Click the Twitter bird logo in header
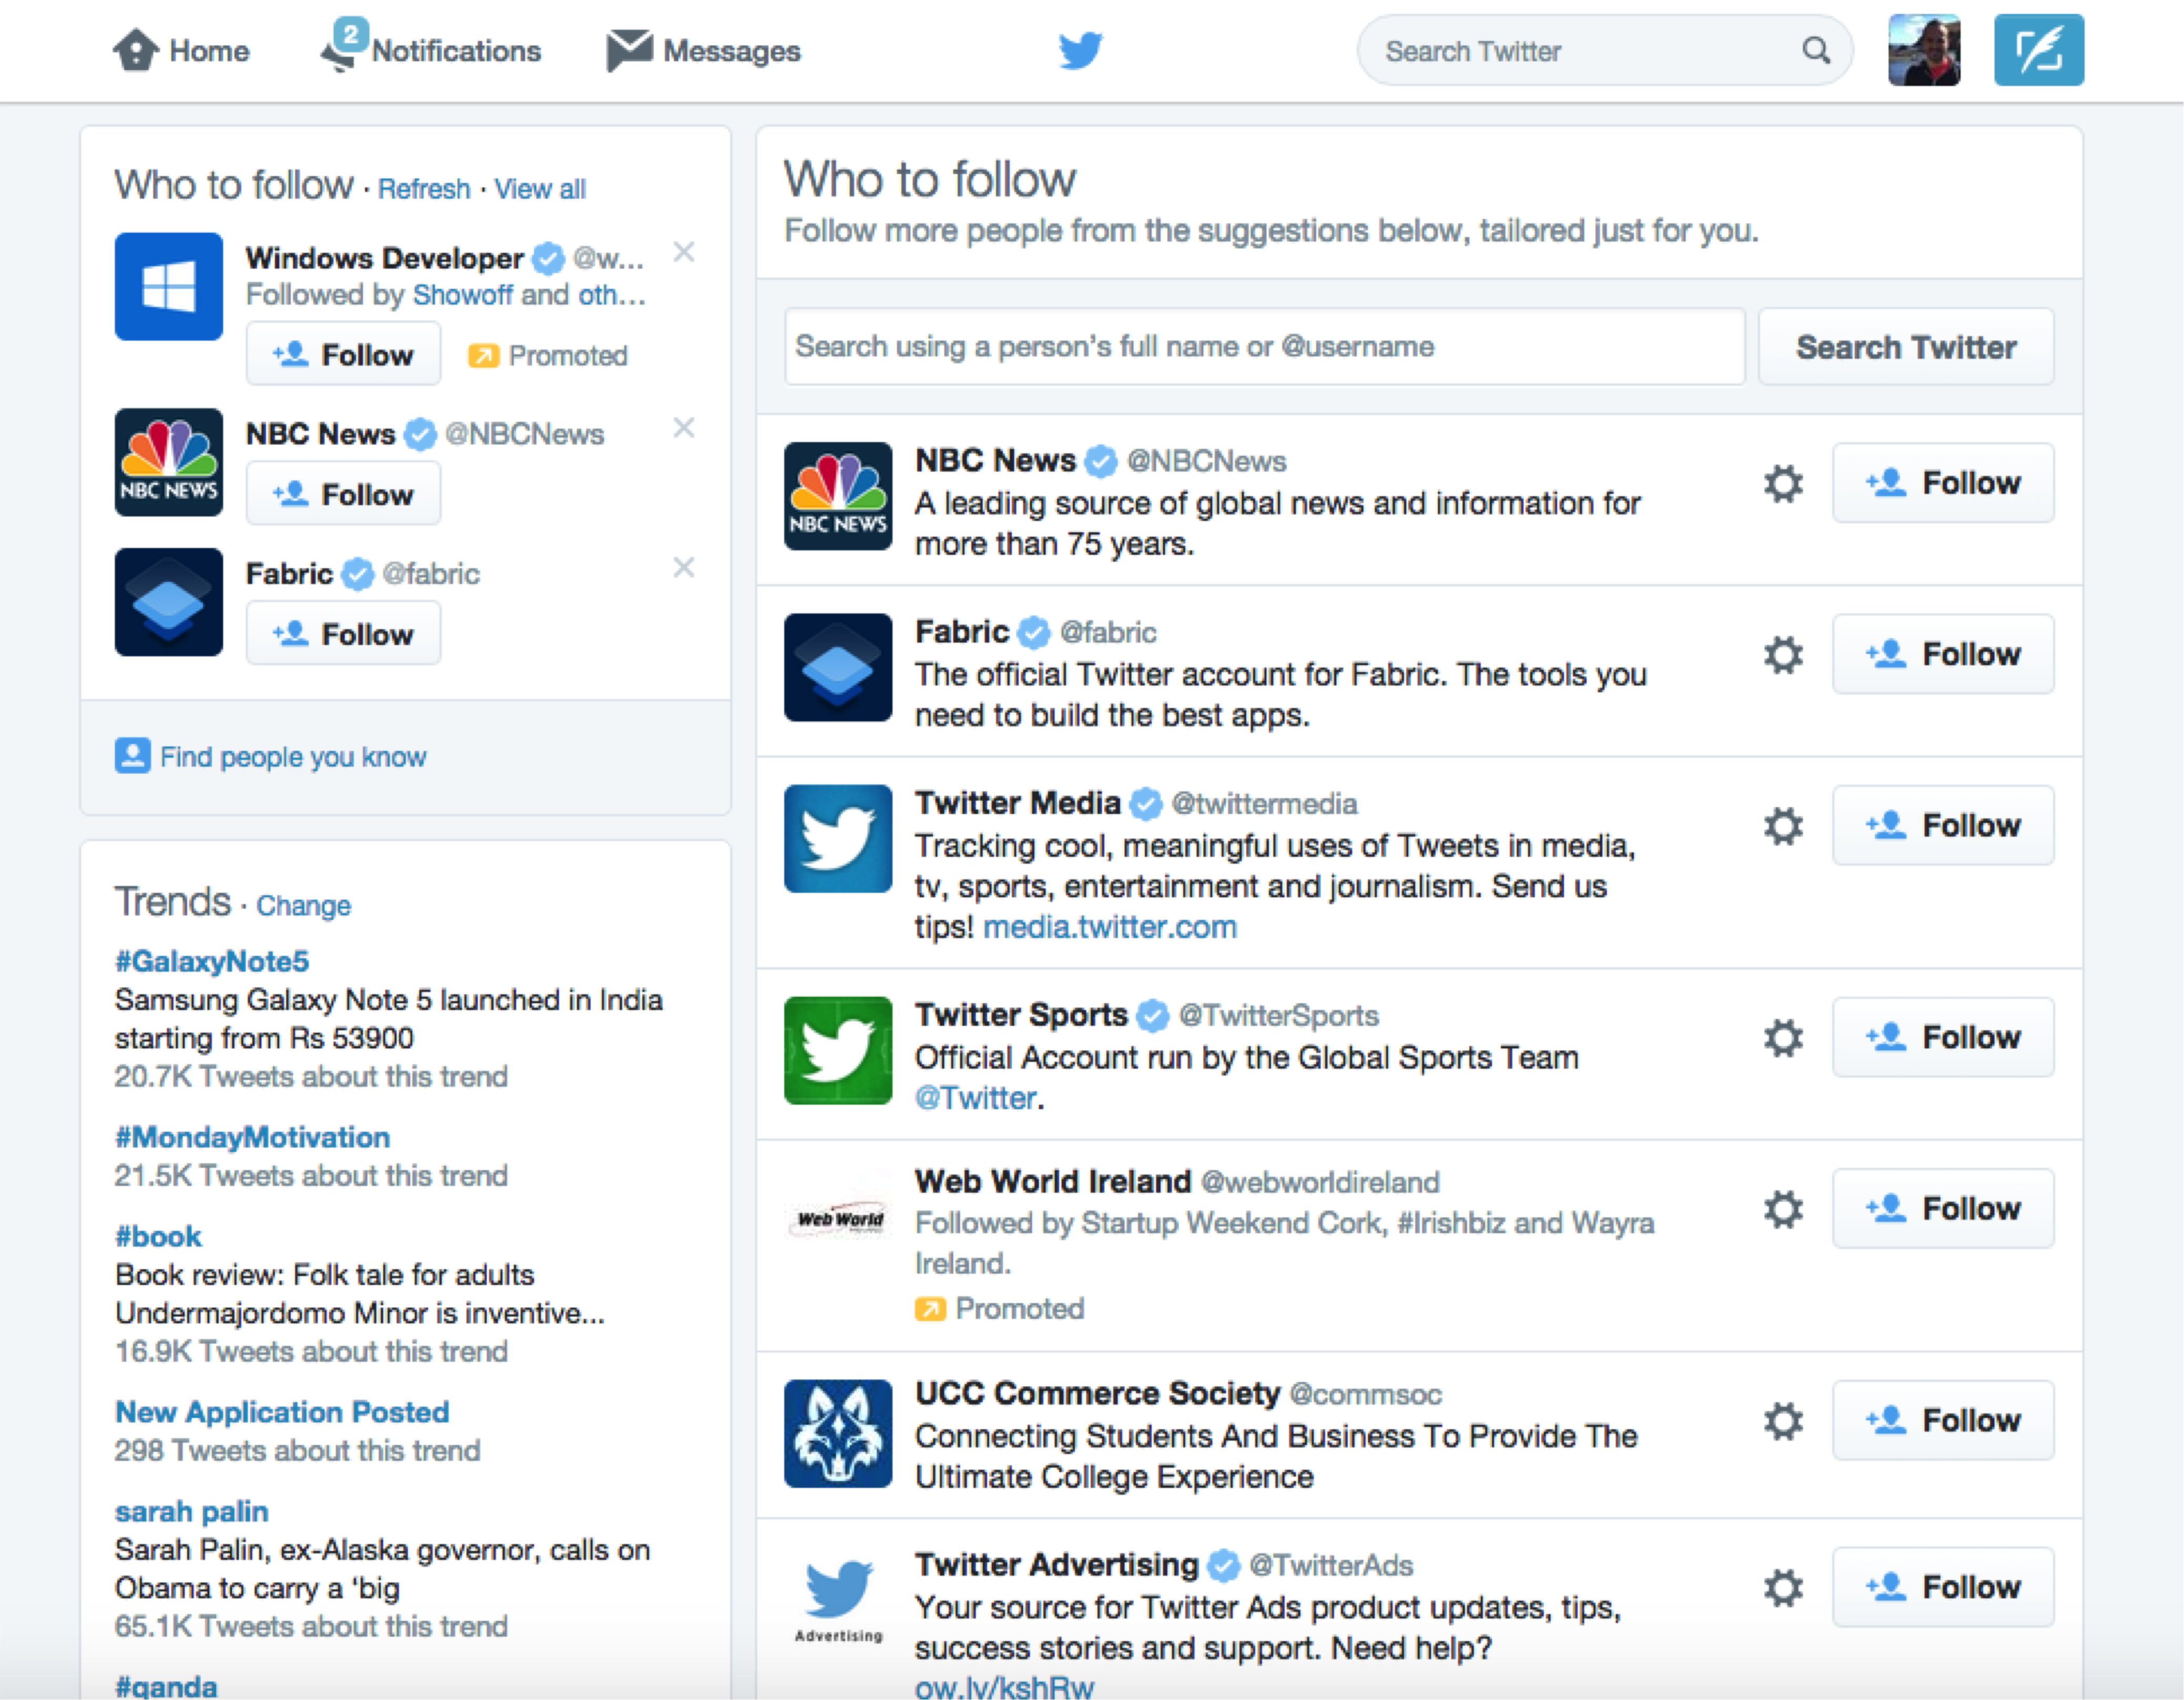 tap(1080, 50)
